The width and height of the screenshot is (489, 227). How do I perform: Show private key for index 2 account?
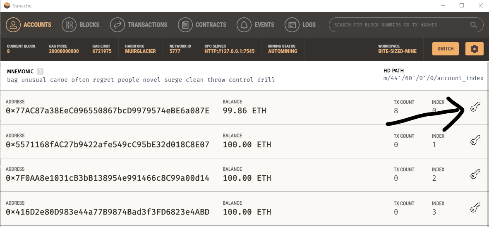tap(475, 174)
